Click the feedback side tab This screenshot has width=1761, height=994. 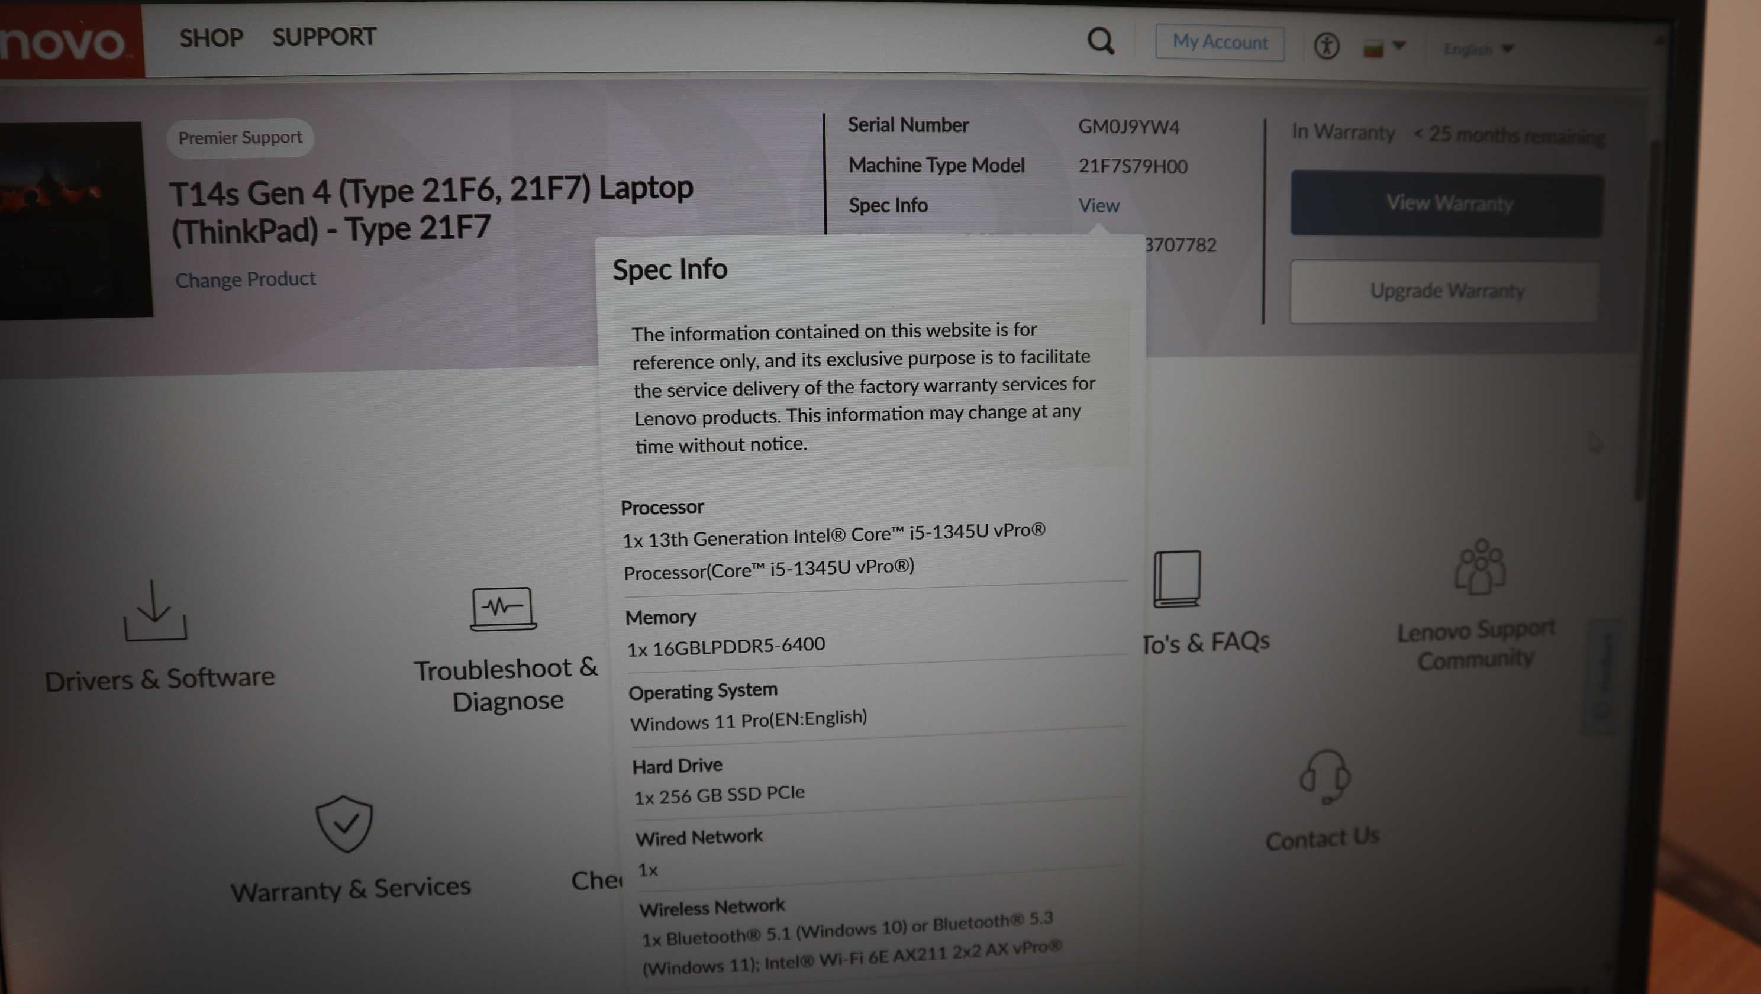coord(1602,677)
